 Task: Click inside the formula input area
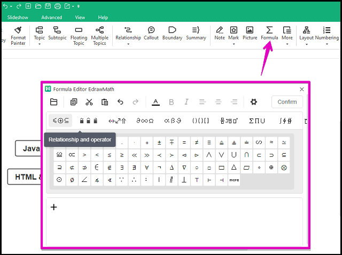pos(174,222)
